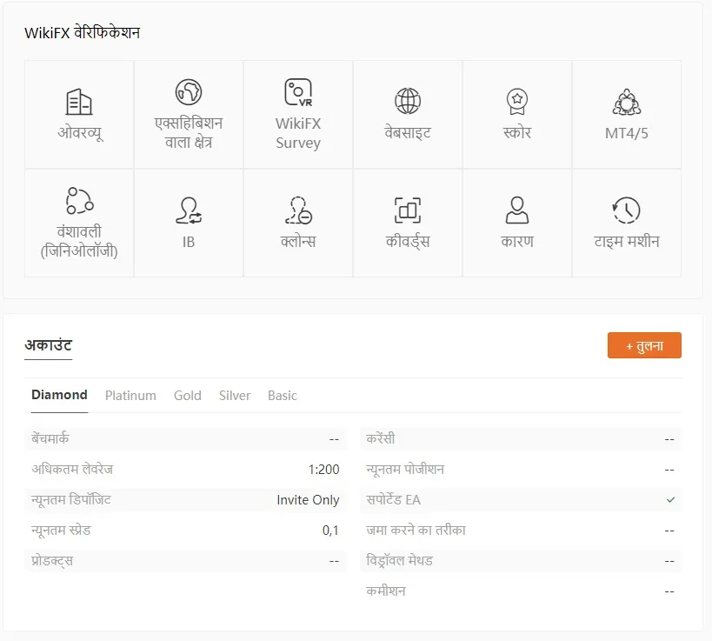Image resolution: width=712 pixels, height=641 pixels.
Task: Click the विड्रॉवल मेथड label
Action: 399,561
